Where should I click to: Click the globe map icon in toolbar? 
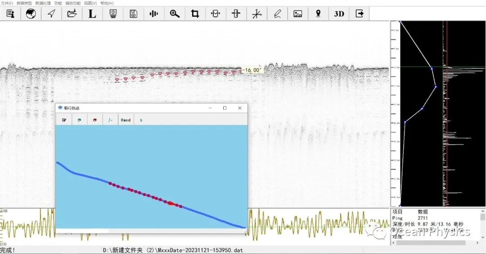click(31, 14)
